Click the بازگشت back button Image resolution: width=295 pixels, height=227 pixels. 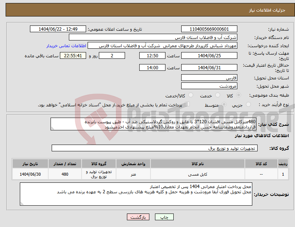coord(138,217)
